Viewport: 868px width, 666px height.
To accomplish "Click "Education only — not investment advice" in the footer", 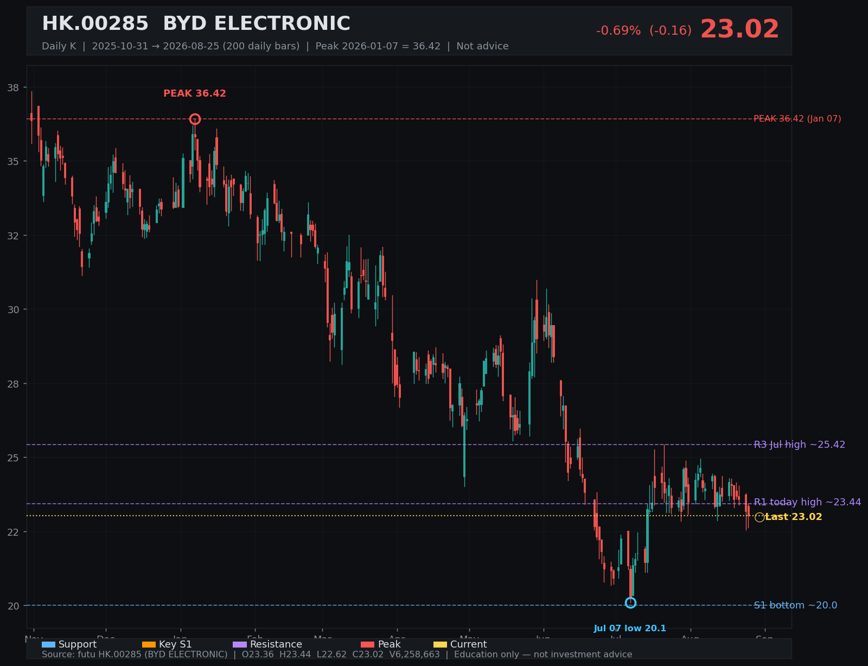I will (x=543, y=655).
